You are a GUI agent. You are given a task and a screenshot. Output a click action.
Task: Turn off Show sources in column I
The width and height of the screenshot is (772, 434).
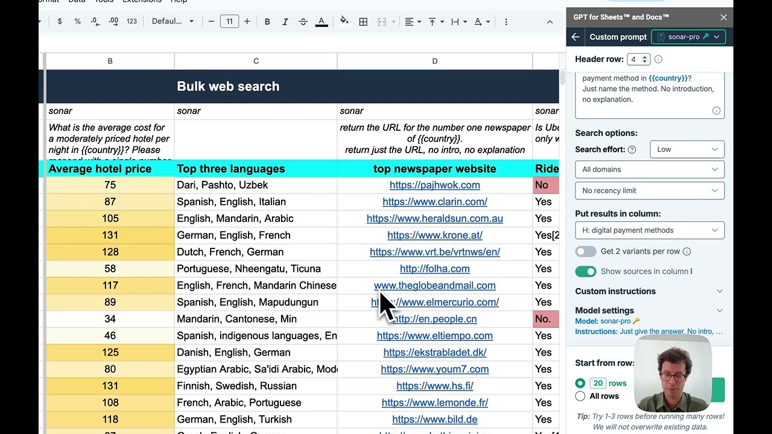(x=585, y=271)
